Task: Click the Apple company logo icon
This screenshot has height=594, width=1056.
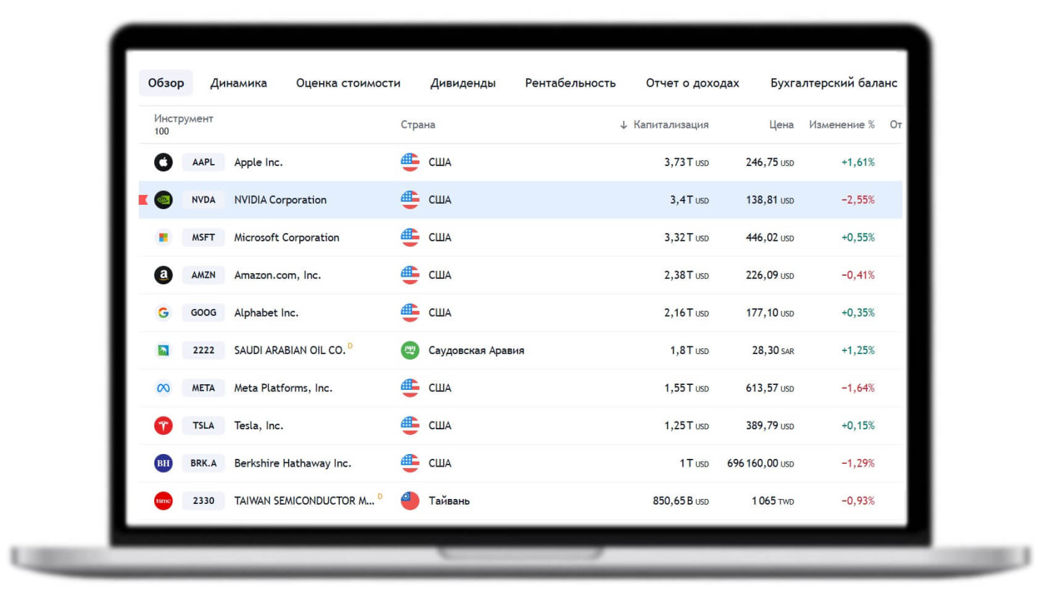Action: (163, 163)
